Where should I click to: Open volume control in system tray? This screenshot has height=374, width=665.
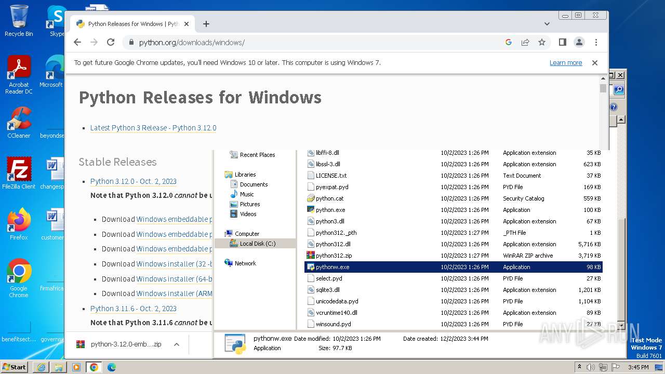point(591,367)
